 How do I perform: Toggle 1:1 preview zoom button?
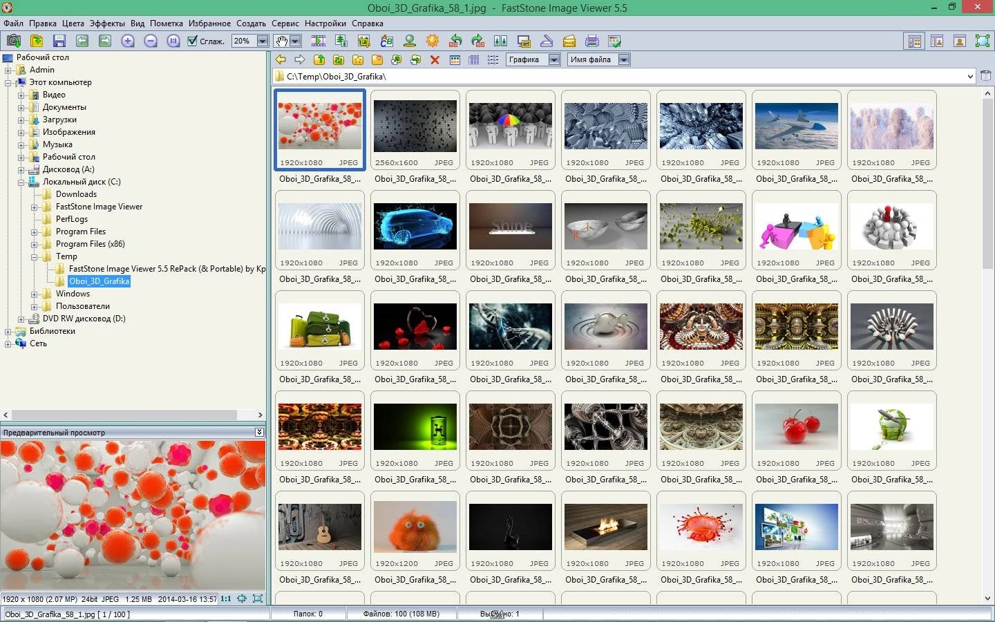(x=226, y=599)
